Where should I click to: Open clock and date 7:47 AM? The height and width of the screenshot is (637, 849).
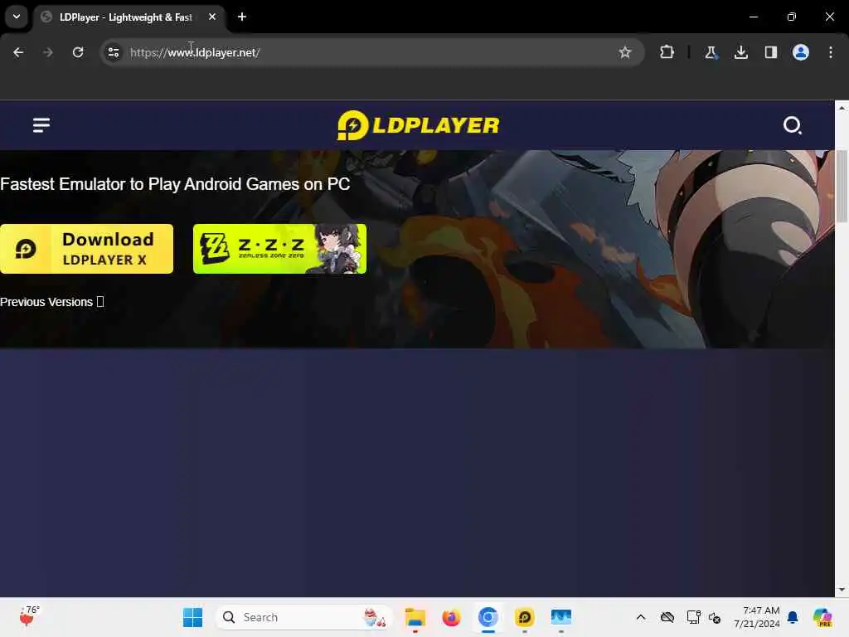click(x=756, y=617)
